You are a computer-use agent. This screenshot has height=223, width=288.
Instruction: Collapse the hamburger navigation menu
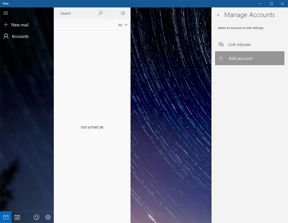[x=6, y=13]
